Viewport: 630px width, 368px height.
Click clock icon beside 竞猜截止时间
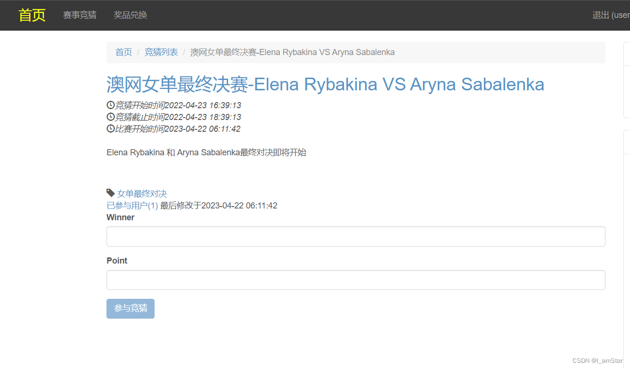[111, 117]
